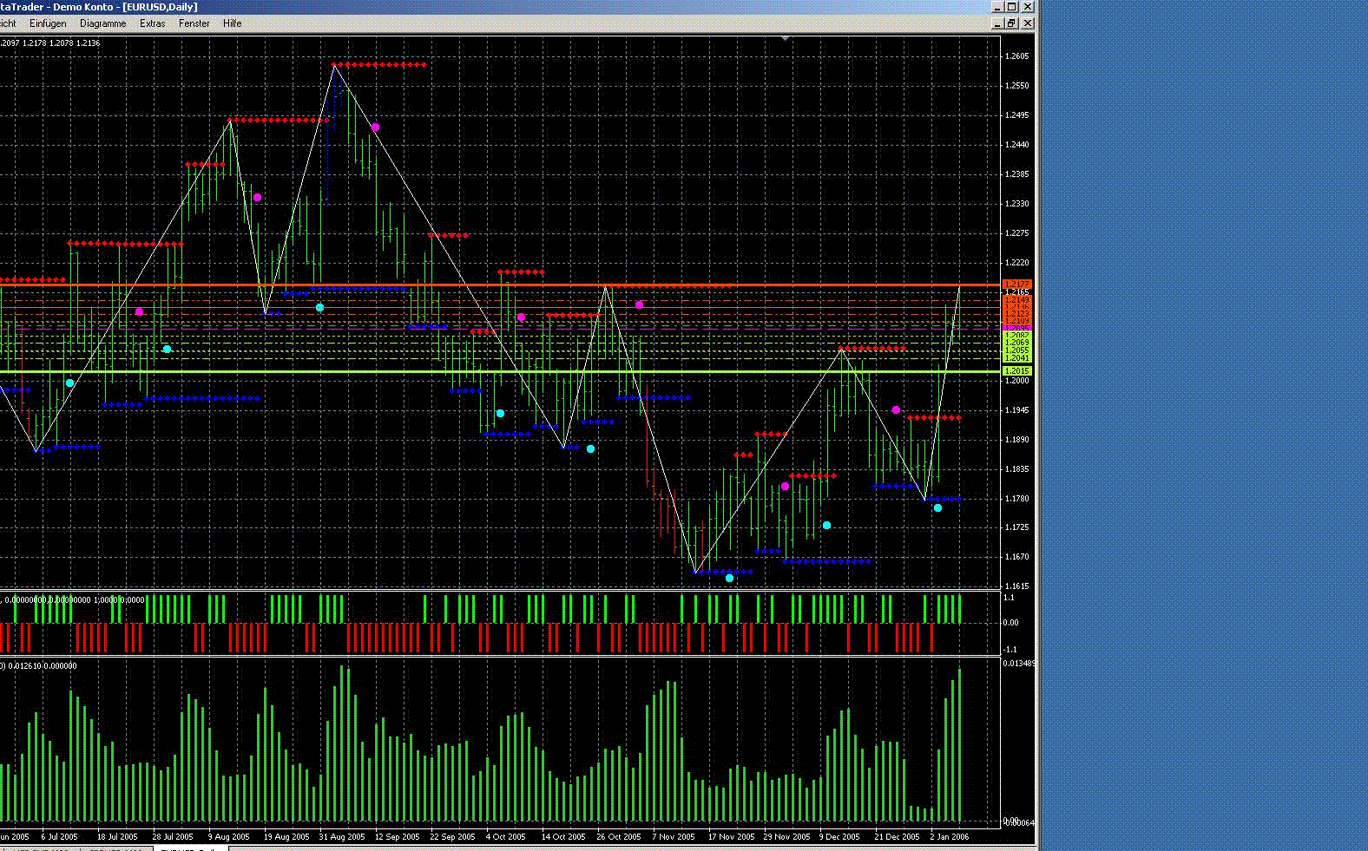Maximize the main MetaTrader window
The height and width of the screenshot is (851, 1368).
click(1011, 6)
